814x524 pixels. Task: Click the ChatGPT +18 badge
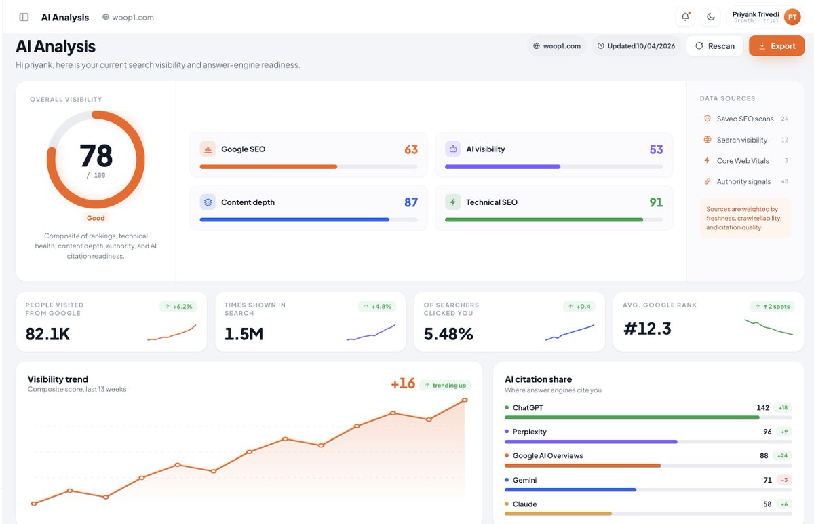[783, 408]
